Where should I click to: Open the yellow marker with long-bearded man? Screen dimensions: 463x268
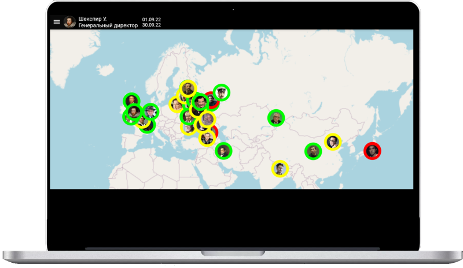tap(188, 88)
